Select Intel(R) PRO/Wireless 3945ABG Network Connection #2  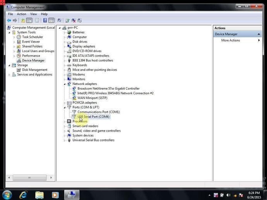tap(115, 93)
